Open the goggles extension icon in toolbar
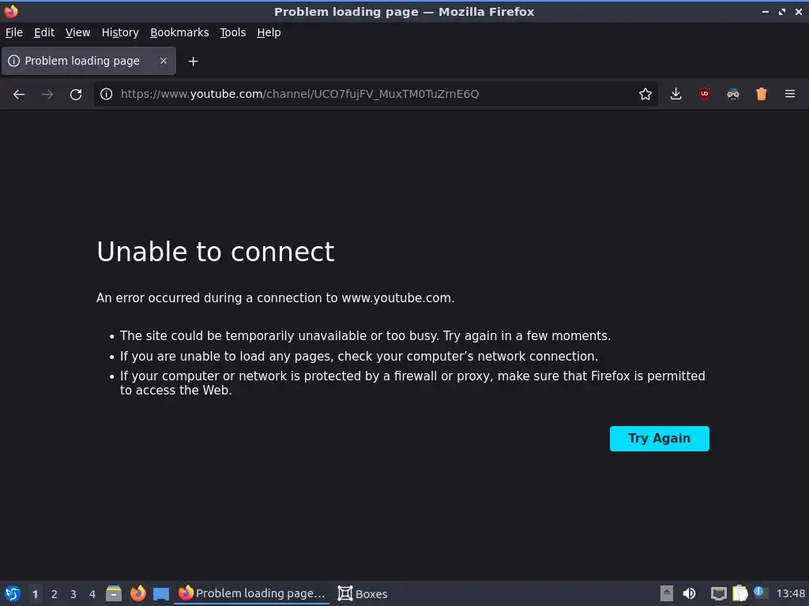This screenshot has height=606, width=809. pos(732,94)
